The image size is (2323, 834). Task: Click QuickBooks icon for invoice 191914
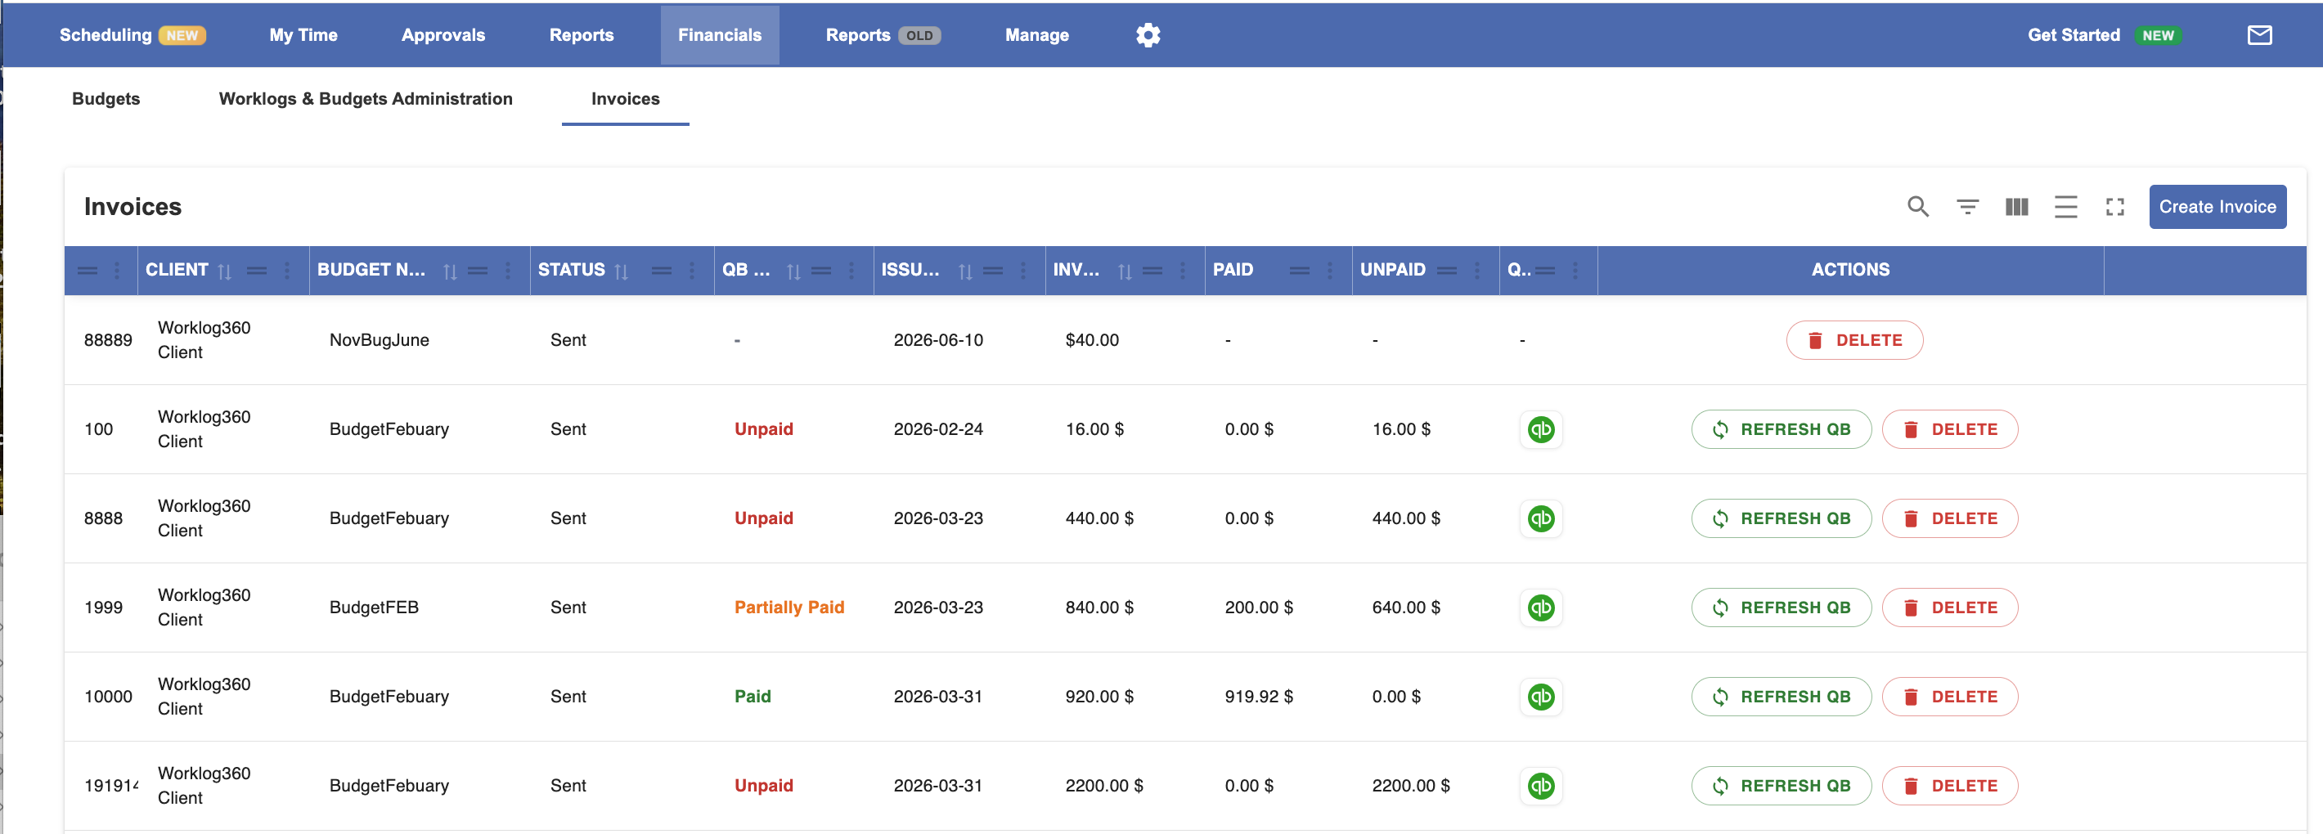(x=1540, y=787)
